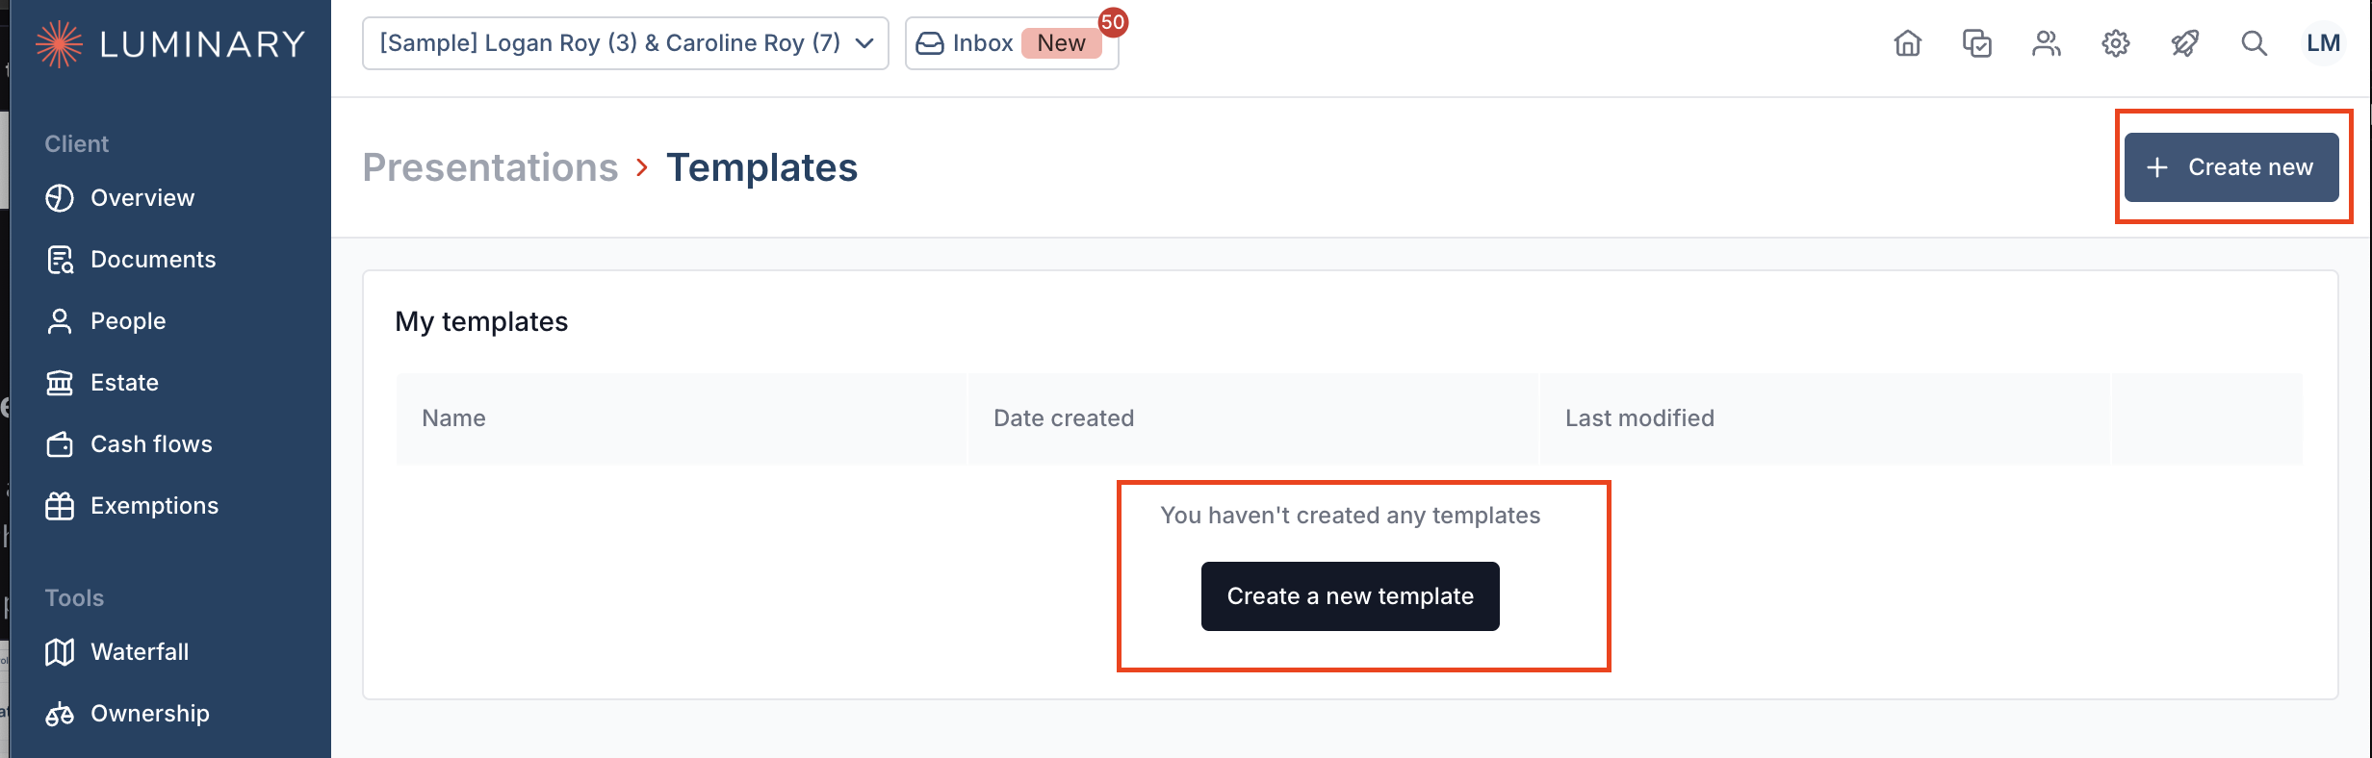The width and height of the screenshot is (2372, 758).
Task: Click the Create new button
Action: tap(2231, 167)
